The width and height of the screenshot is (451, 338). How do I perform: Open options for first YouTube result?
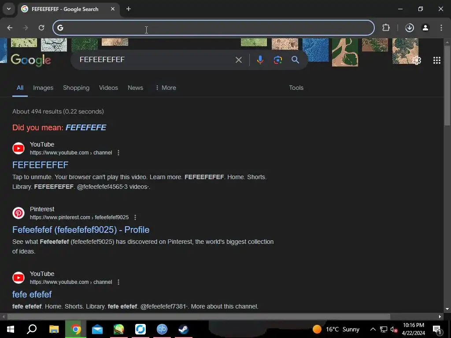[x=118, y=153]
